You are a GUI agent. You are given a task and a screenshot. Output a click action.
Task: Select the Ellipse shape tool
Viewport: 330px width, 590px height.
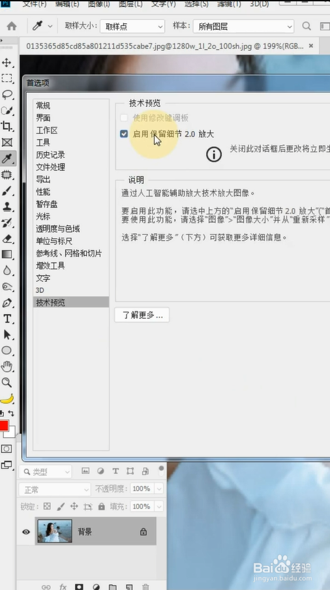click(7, 350)
